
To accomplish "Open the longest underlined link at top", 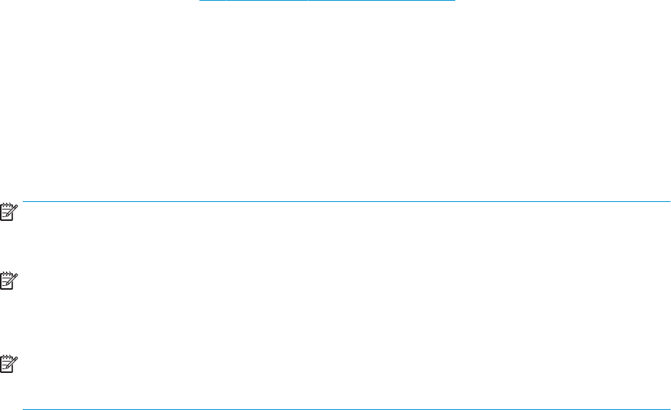I will coord(382,1).
